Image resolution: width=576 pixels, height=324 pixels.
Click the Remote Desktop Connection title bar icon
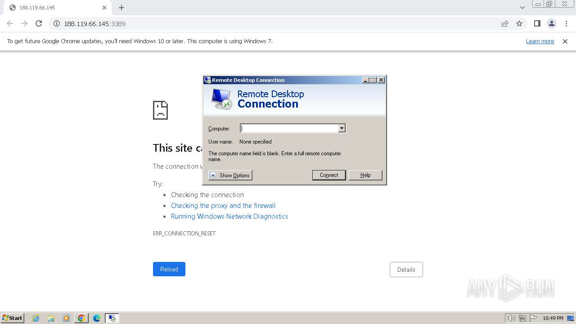[207, 80]
